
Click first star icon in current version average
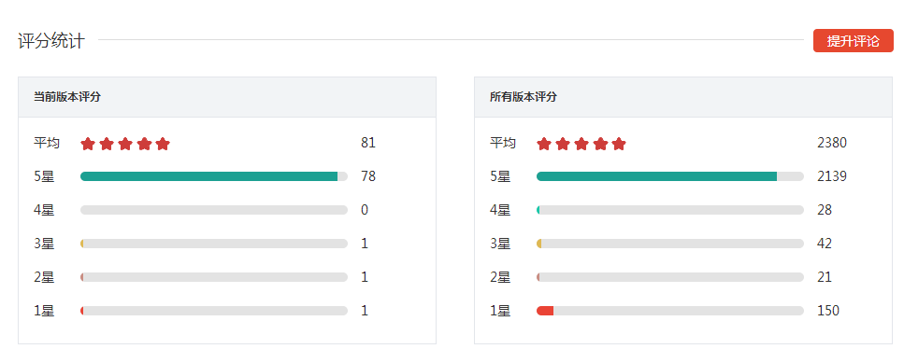pyautogui.click(x=87, y=144)
